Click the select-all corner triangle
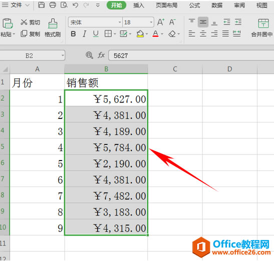Screen dimensions: 274x261 [x=5, y=69]
